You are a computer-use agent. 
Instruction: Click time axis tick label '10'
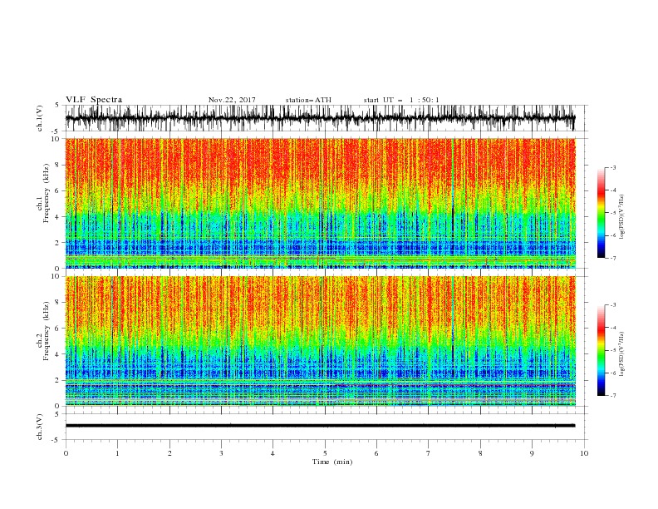584,453
